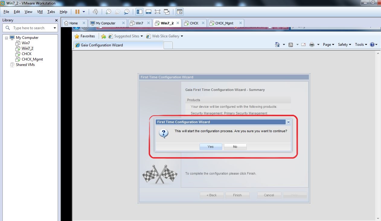Click the library search magnifier icon

pyautogui.click(x=8, y=28)
